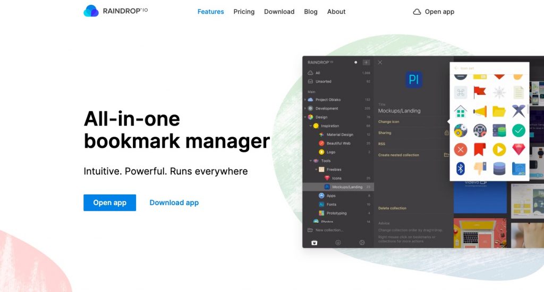The height and width of the screenshot is (292, 544).
Task: Collapse the Design collection
Action: point(305,117)
